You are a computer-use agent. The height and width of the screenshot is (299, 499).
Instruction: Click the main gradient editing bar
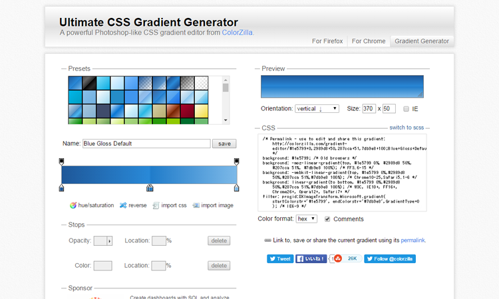[149, 175]
